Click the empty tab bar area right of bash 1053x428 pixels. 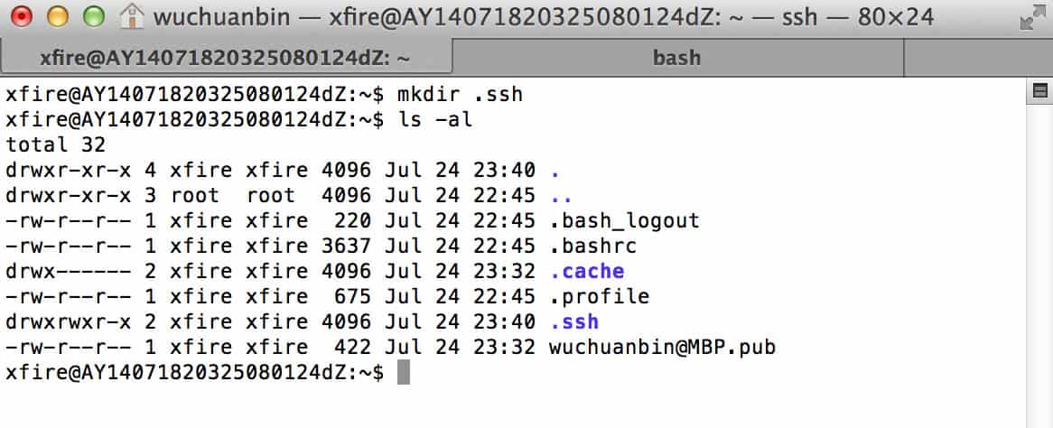coord(978,58)
